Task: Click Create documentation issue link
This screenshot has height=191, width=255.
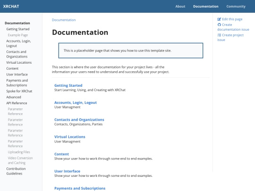Action: tap(233, 27)
